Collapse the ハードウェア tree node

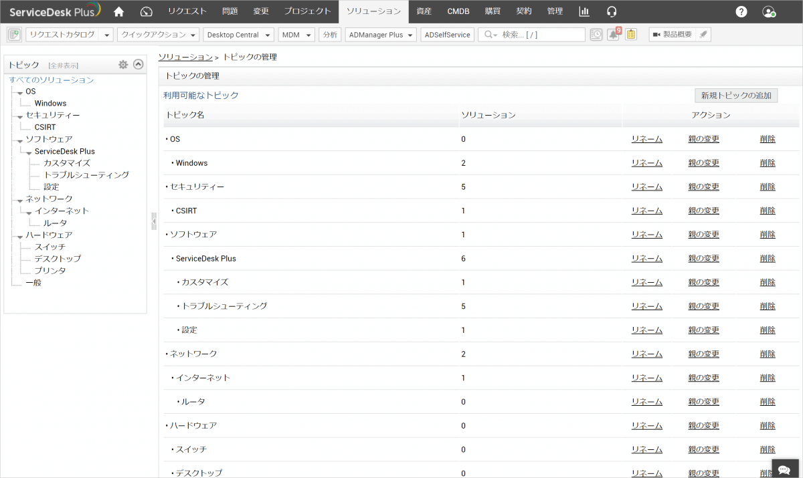tap(20, 236)
